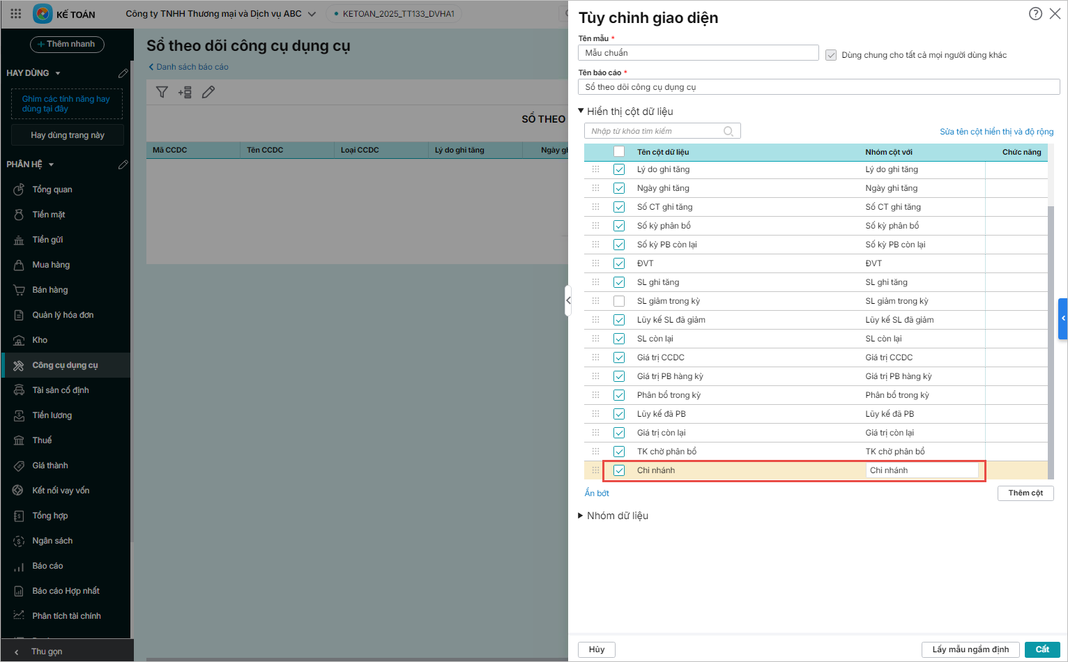1068x662 pixels.
Task: Open the Kết nối vay vốn menu item
Action: coord(61,491)
